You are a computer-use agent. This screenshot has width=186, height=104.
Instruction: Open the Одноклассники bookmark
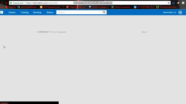click(50, 7)
